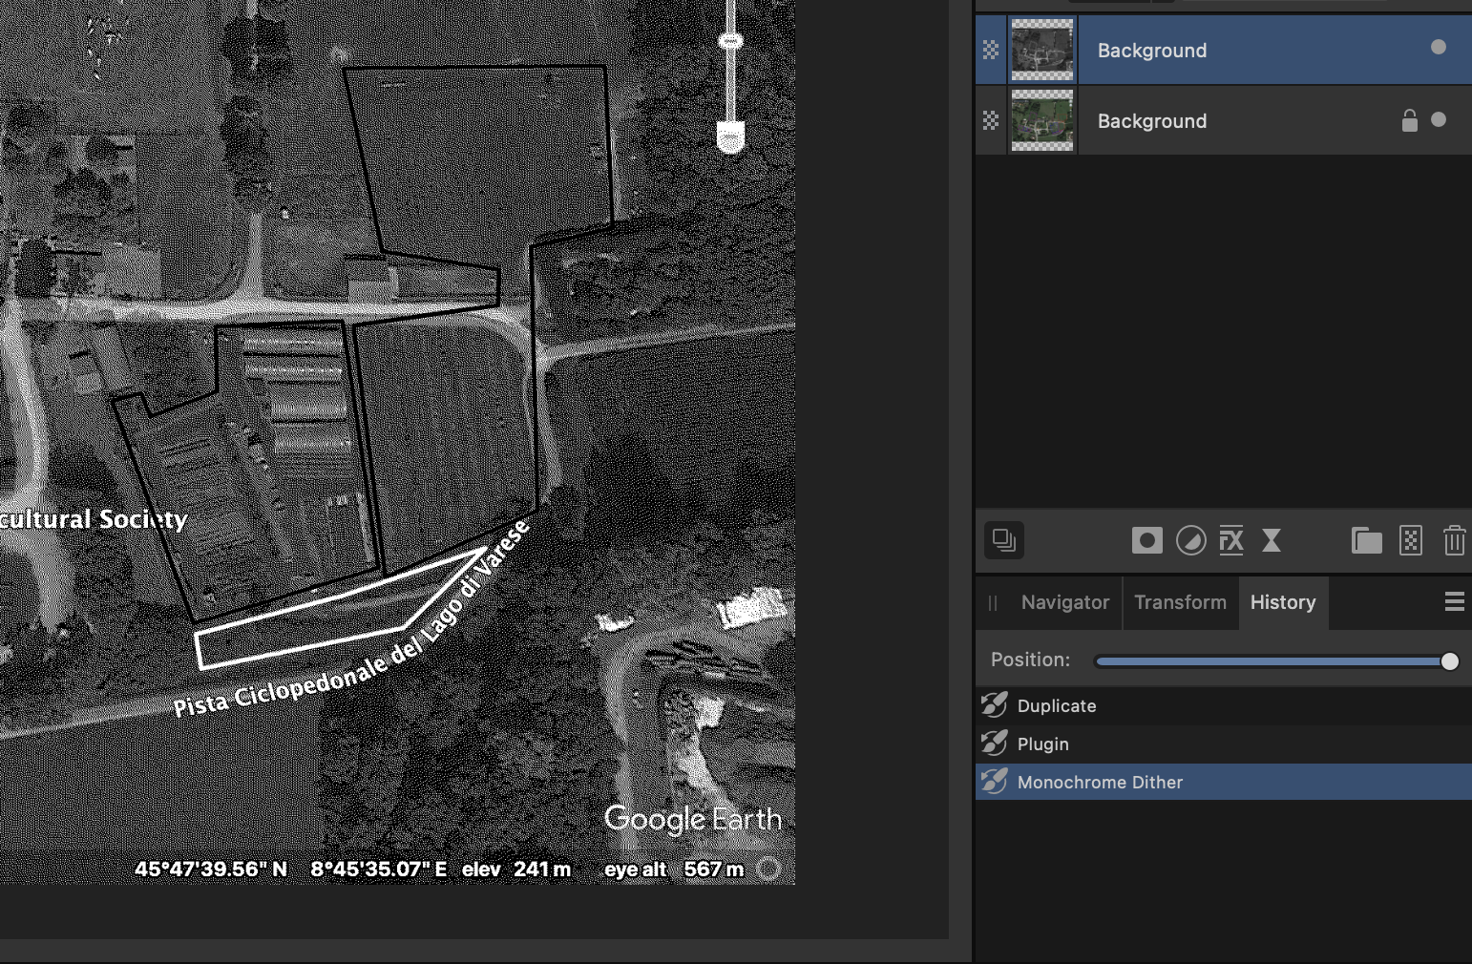This screenshot has height=964, width=1472.
Task: Jump to the Plugin history state
Action: (1042, 744)
